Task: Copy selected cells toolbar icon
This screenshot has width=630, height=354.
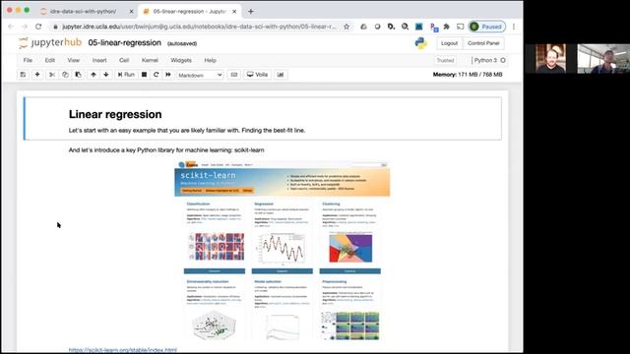Action: click(x=65, y=75)
